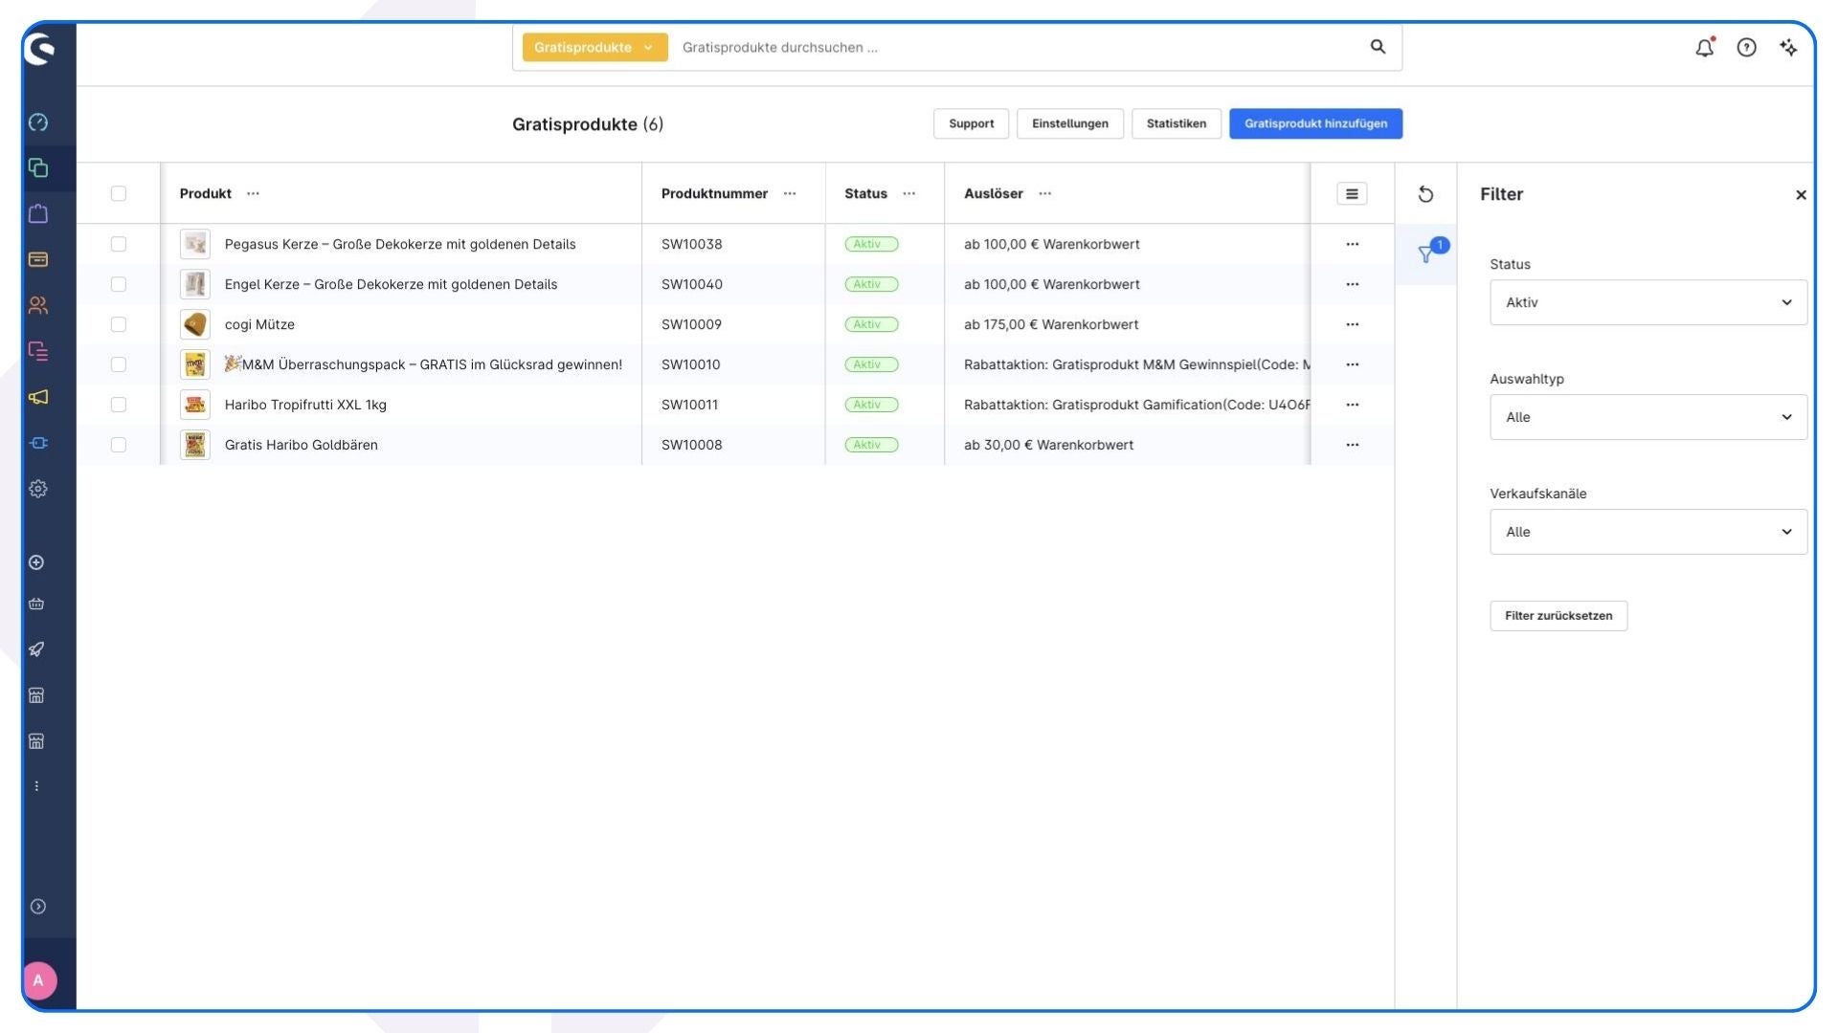Open the user avatar A

(x=38, y=980)
